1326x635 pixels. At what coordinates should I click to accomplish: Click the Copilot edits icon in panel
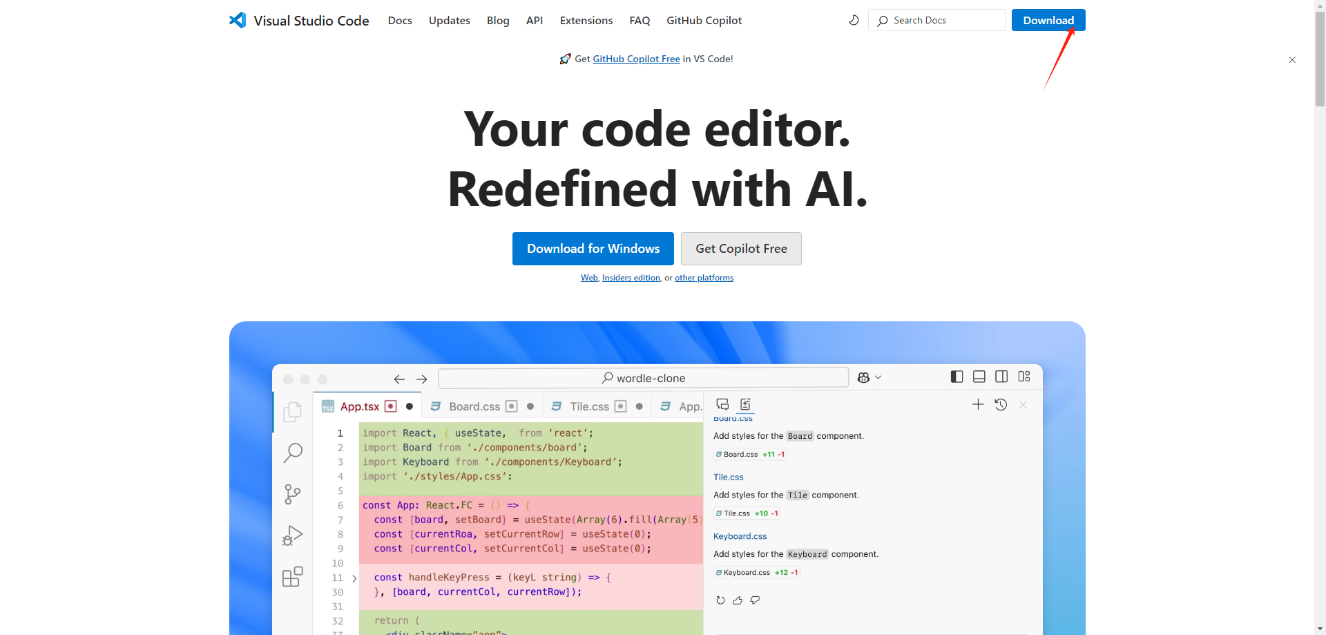tap(745, 404)
